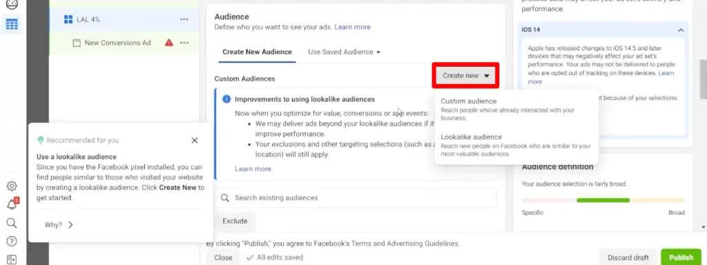Viewport: 707px width, 265px height.
Task: Click the "Audience definition" heading
Action: (x=557, y=167)
